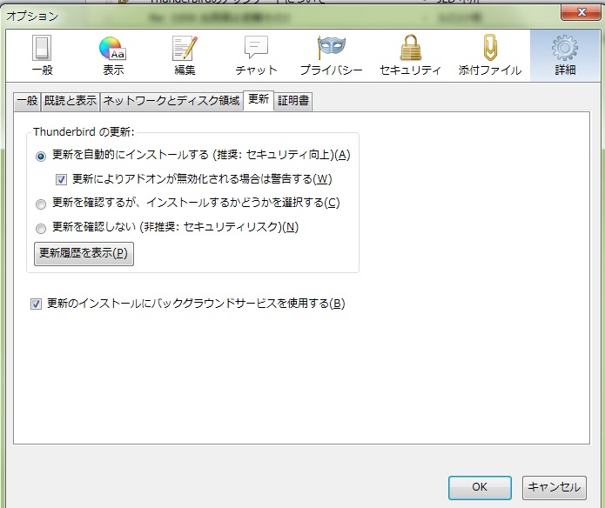
Task: Confirm settings with the OK button
Action: pyautogui.click(x=480, y=487)
